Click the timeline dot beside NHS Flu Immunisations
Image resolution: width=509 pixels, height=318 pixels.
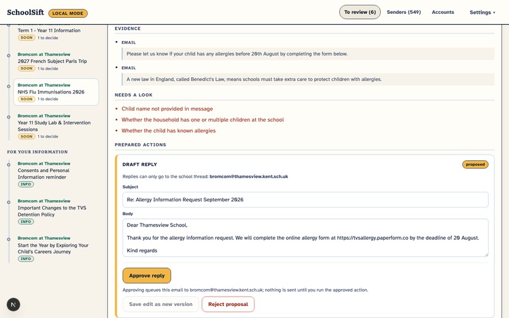(x=9, y=86)
